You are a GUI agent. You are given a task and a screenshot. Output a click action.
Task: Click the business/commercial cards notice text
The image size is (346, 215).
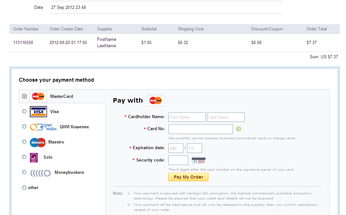pos(232,138)
